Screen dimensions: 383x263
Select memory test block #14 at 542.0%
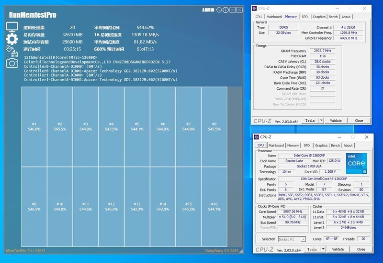click(x=163, y=207)
